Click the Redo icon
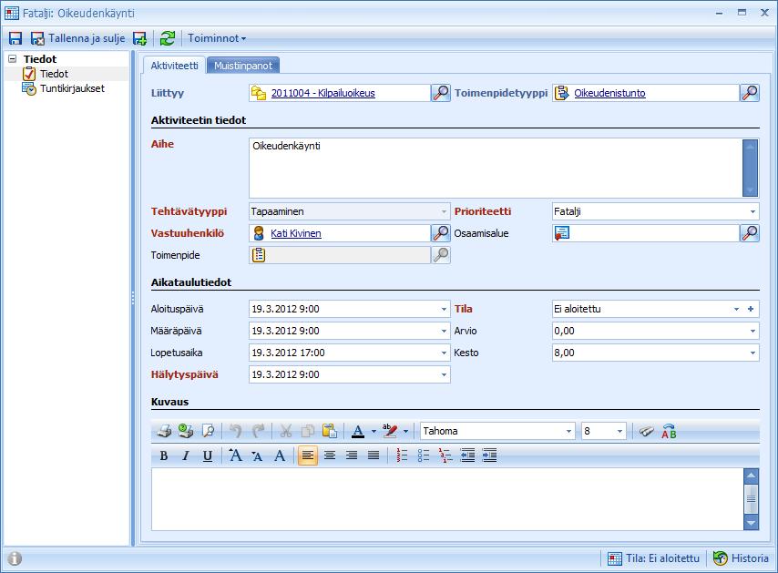The image size is (778, 573). (x=258, y=431)
